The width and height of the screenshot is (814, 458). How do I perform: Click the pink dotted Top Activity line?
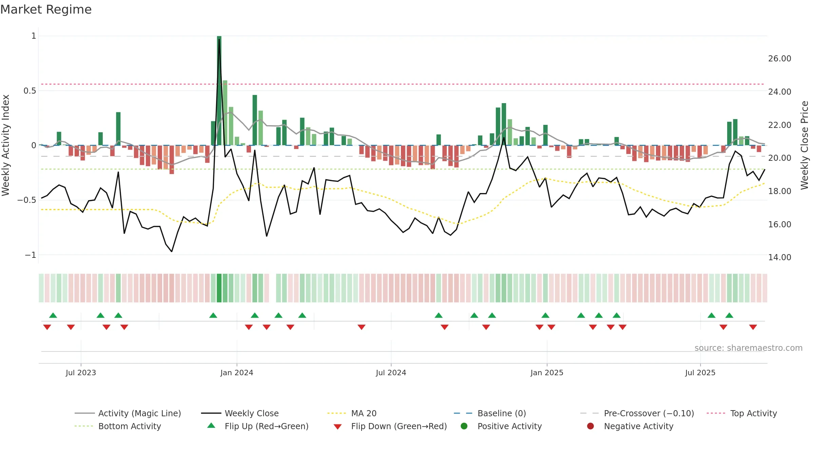403,84
